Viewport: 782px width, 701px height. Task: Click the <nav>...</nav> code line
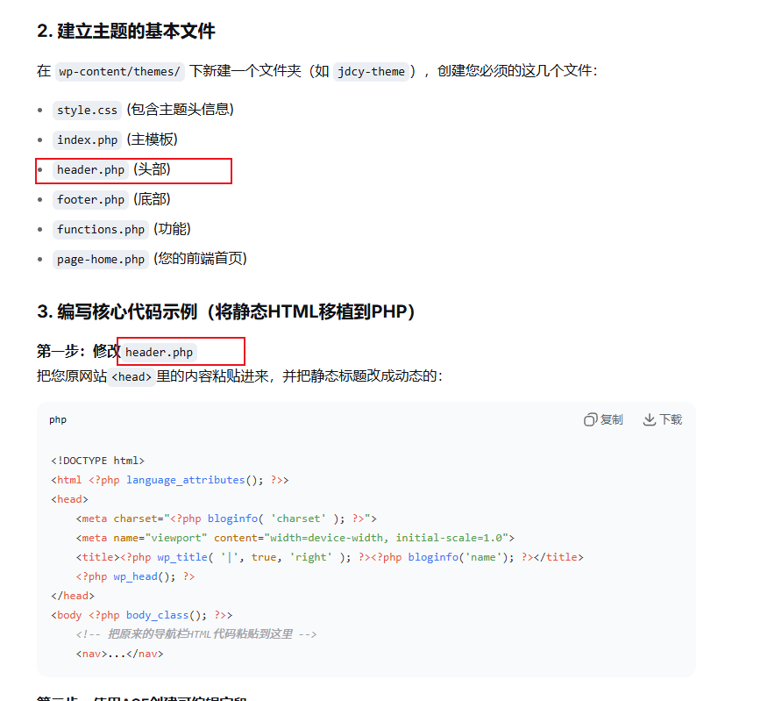(x=120, y=654)
